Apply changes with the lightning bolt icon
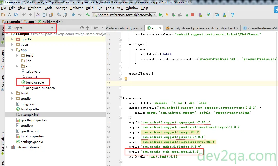Viewport: 278px width, 166px height. (x=167, y=15)
